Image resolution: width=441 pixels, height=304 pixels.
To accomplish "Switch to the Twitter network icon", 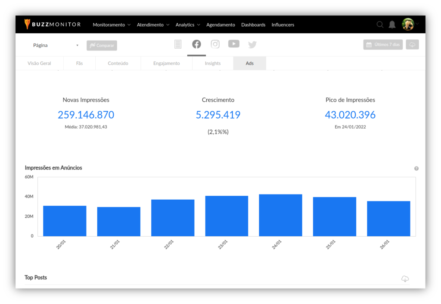I will 252,44.
